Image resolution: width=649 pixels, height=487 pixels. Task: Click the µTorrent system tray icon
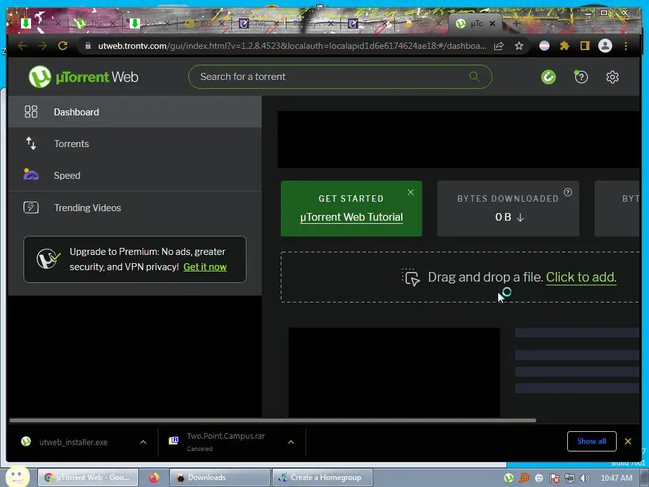pos(509,478)
